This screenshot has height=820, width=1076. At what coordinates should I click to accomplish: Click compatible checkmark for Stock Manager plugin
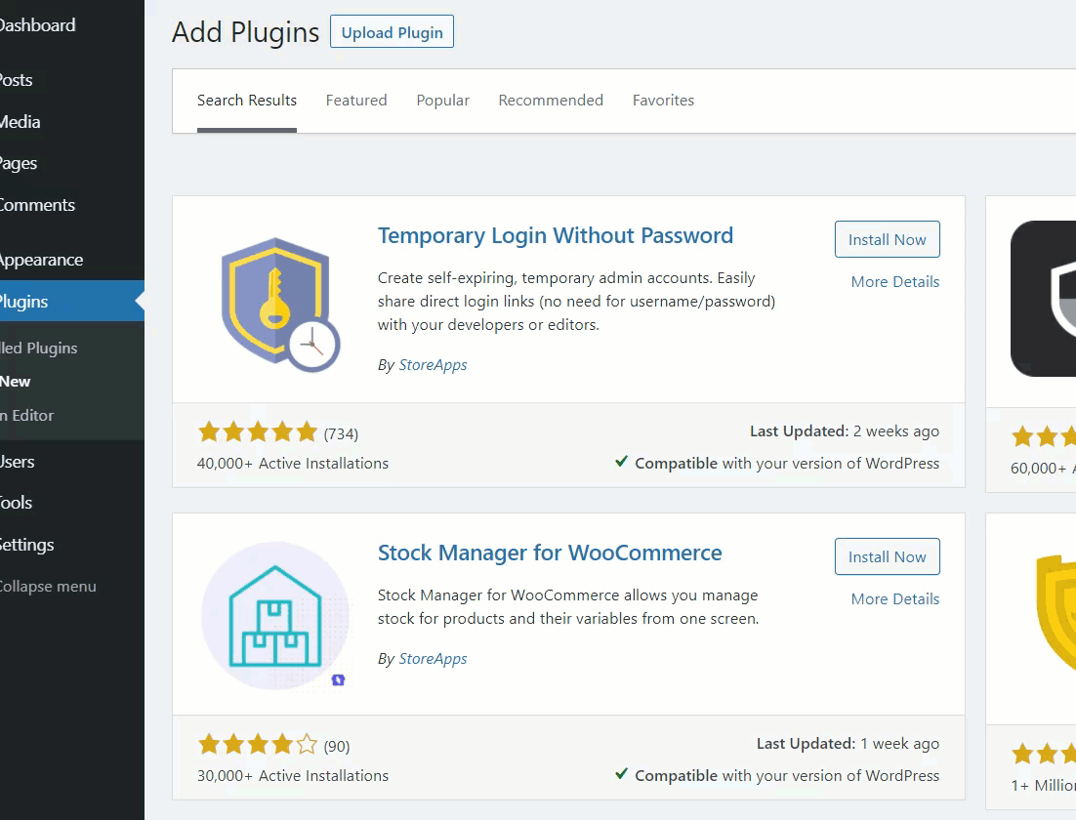pyautogui.click(x=621, y=774)
